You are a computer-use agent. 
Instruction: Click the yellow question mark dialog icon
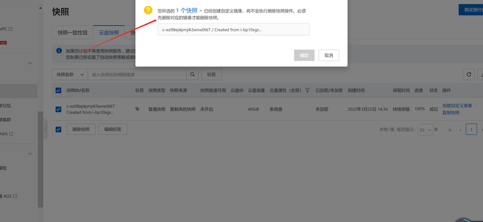click(148, 10)
